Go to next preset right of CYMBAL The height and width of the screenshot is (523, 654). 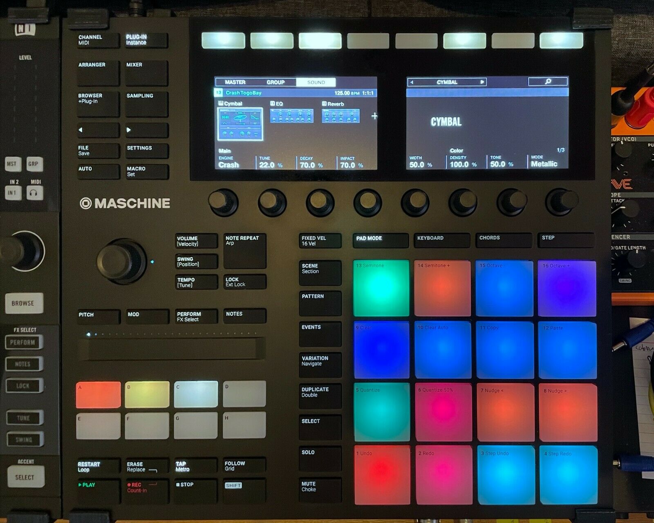(482, 82)
